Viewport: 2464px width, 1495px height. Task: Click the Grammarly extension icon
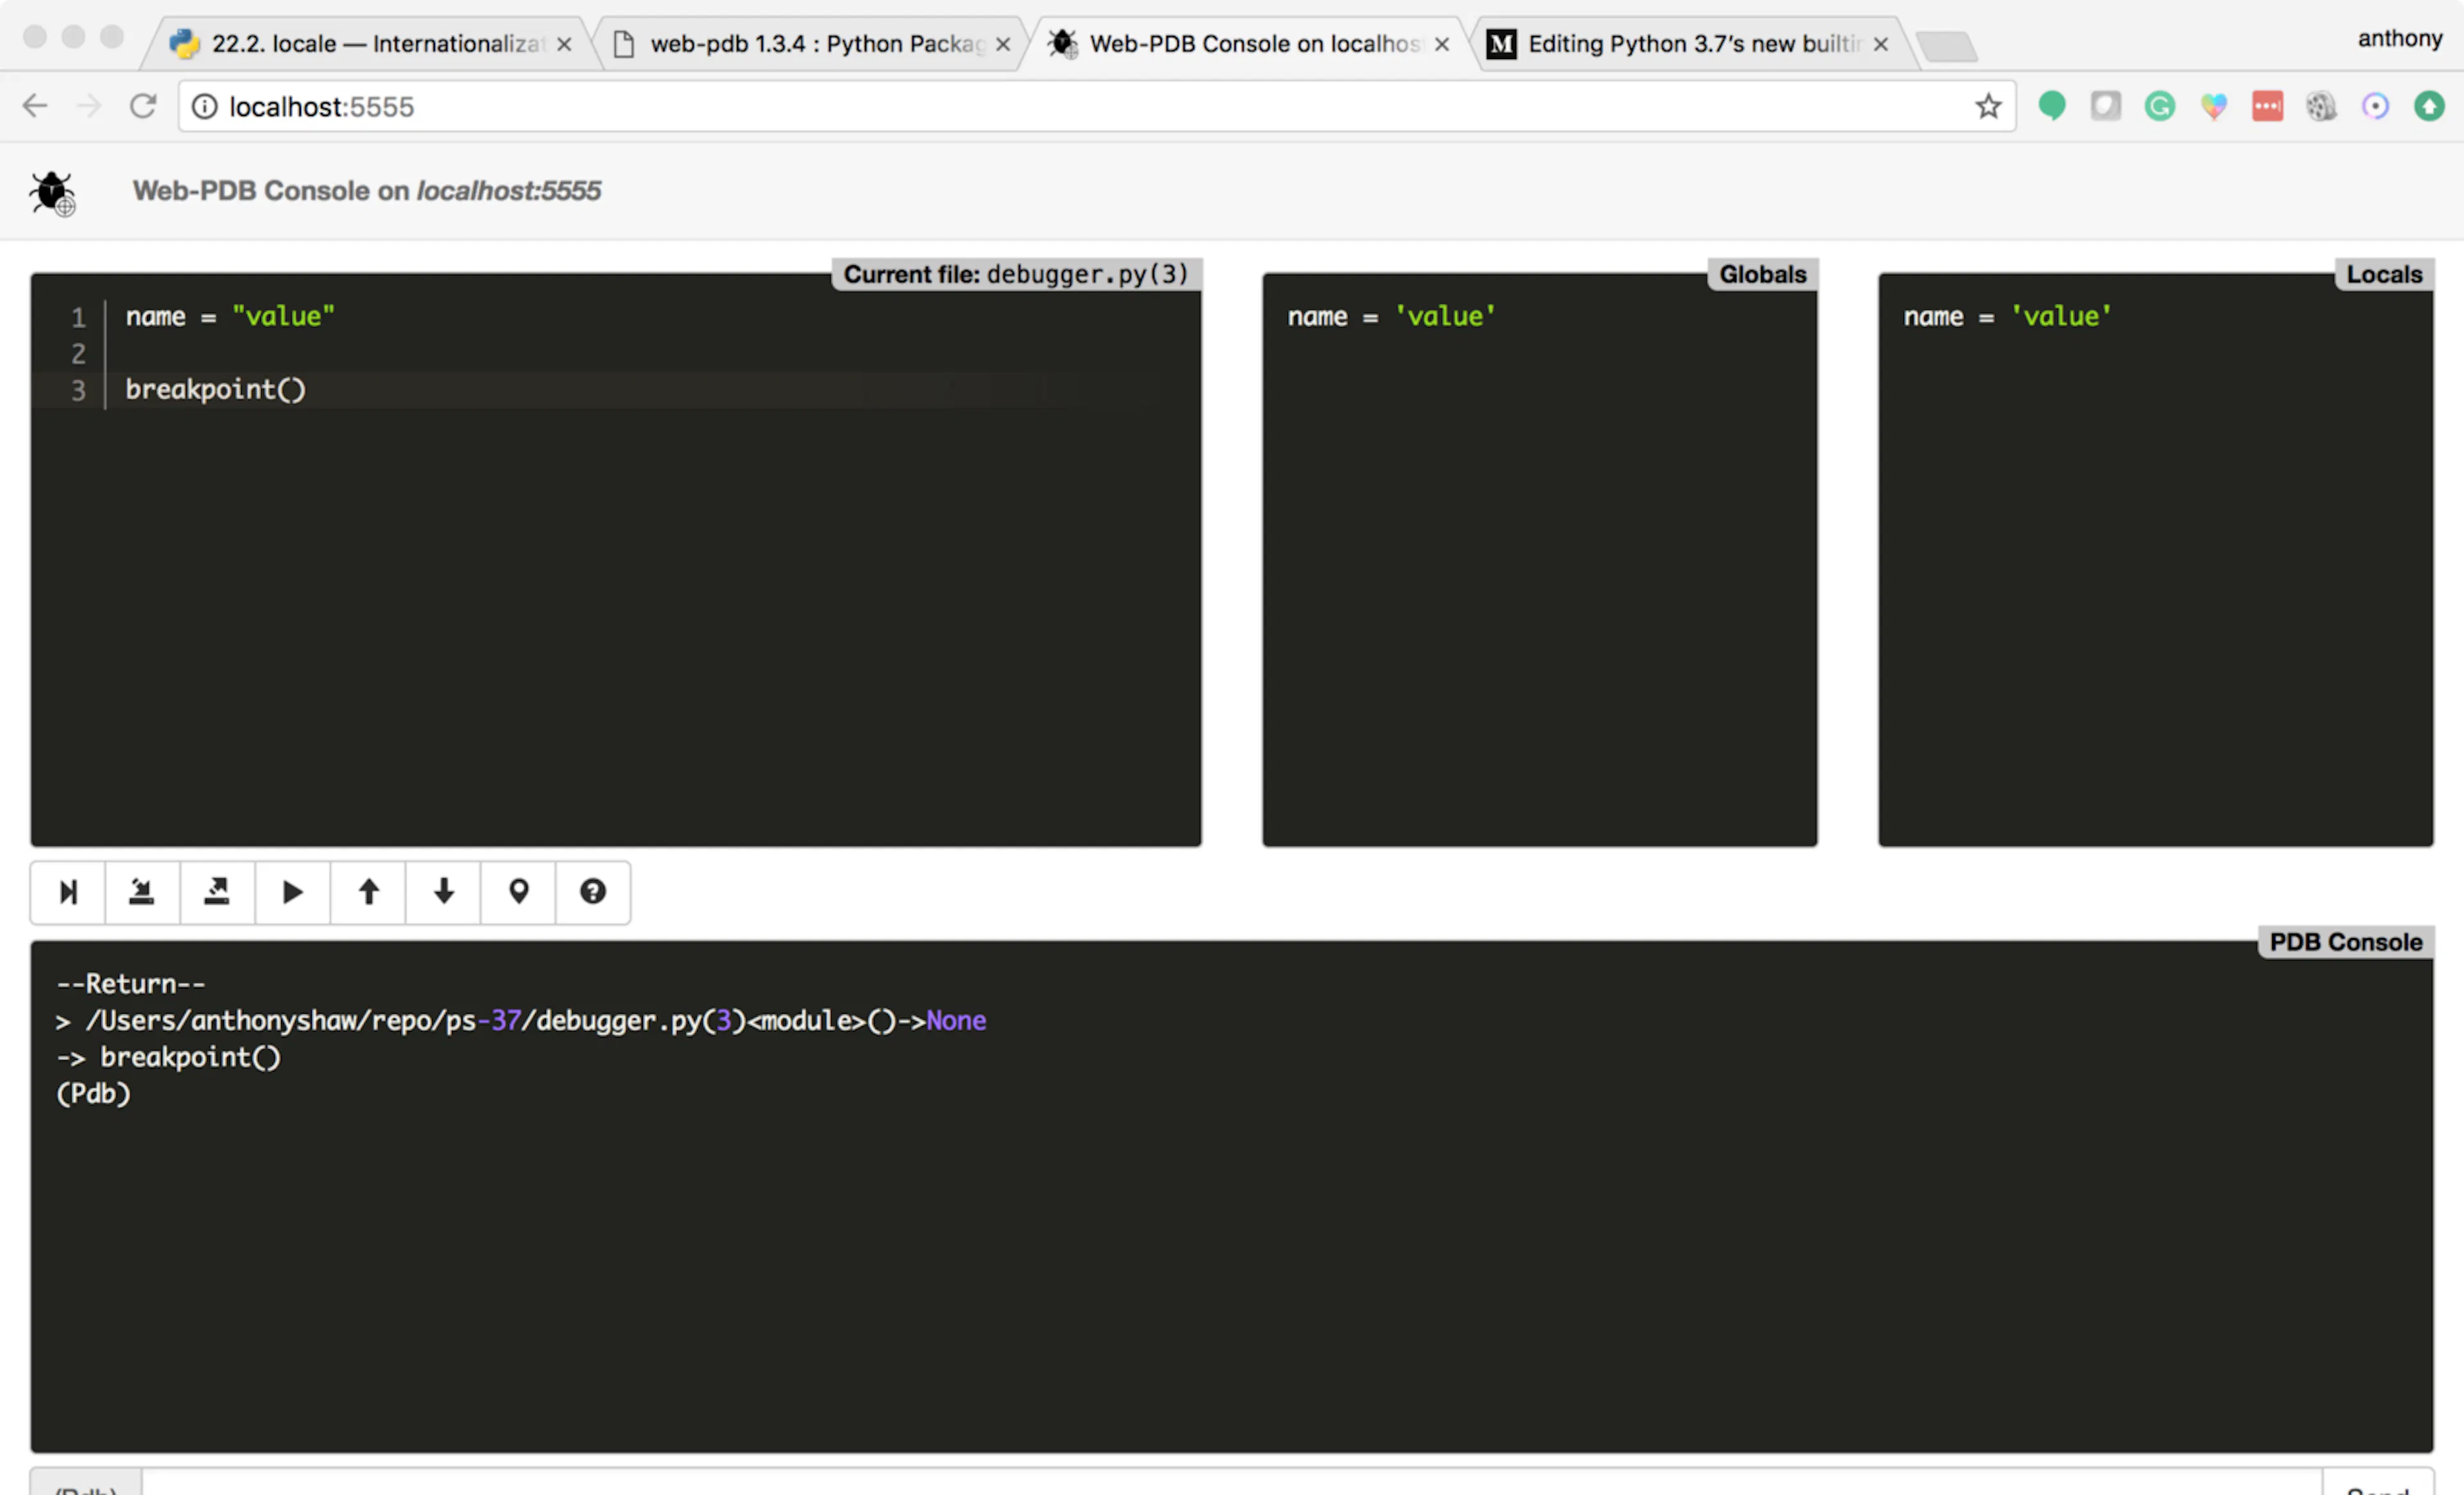tap(2160, 106)
